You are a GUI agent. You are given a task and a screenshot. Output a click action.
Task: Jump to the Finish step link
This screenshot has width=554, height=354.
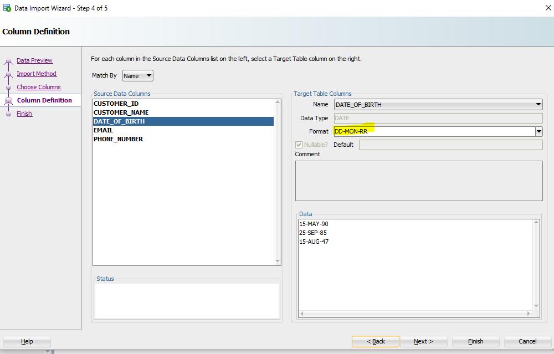[x=24, y=114]
